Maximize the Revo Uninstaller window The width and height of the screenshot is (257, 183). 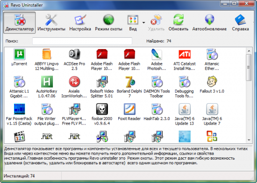[x=234, y=3]
